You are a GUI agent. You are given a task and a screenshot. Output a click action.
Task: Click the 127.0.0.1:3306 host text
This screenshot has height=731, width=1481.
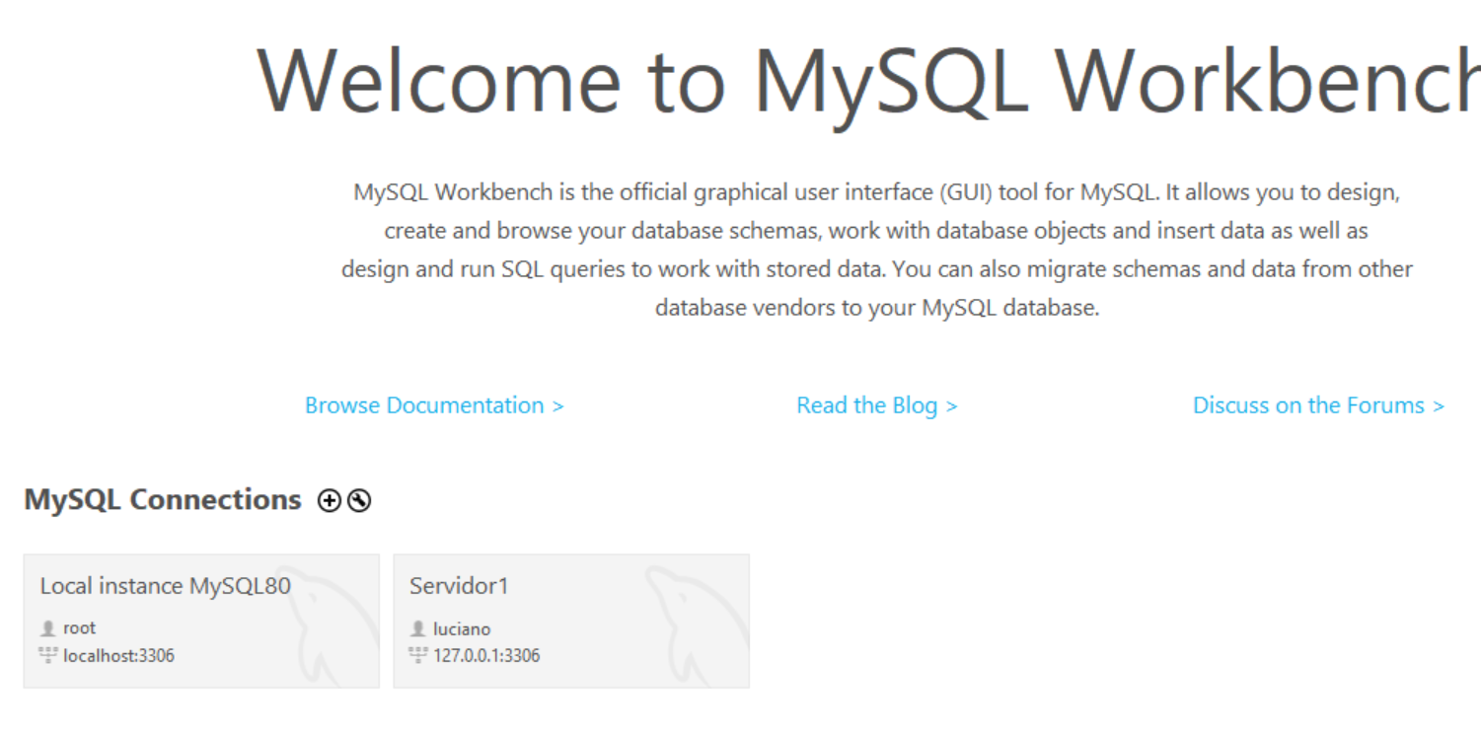click(486, 655)
